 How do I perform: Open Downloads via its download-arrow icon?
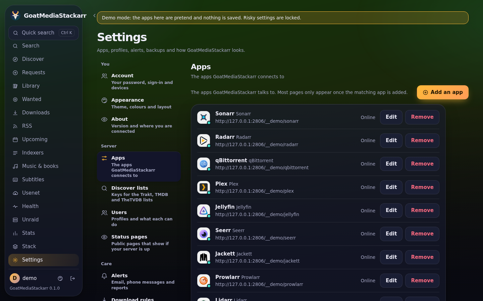click(15, 113)
